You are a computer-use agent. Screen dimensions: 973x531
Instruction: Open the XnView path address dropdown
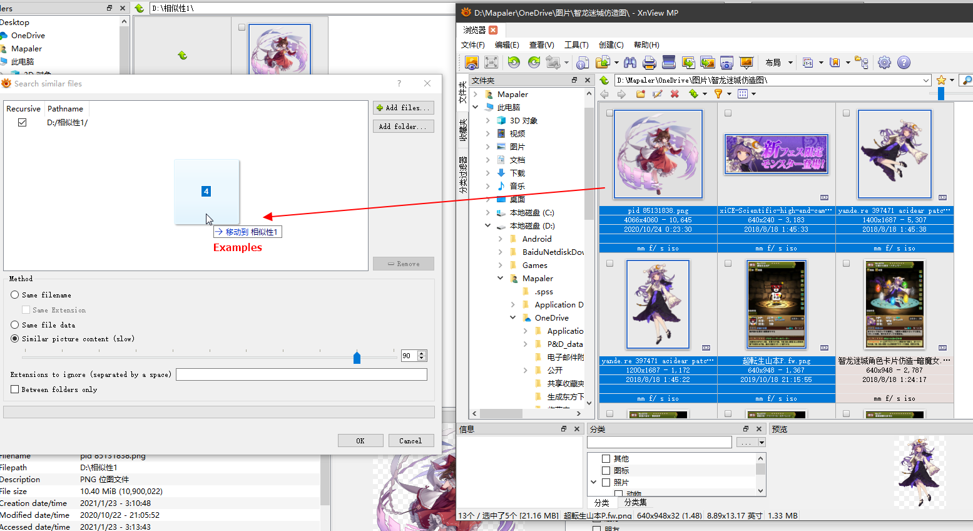tap(926, 80)
